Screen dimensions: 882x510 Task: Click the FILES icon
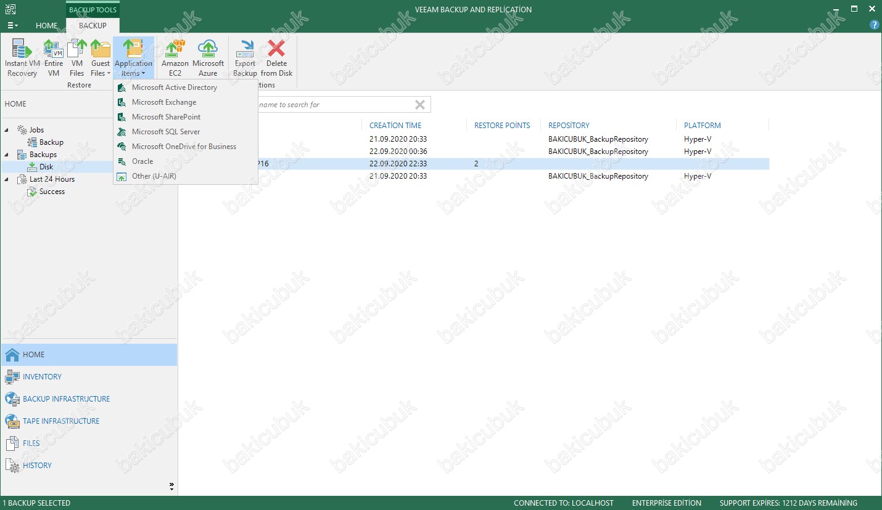(12, 443)
